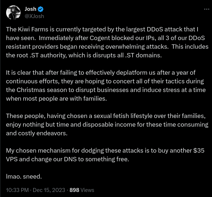
Task: Click the phrase "The Kiwi Farms"
Action: [27, 29]
